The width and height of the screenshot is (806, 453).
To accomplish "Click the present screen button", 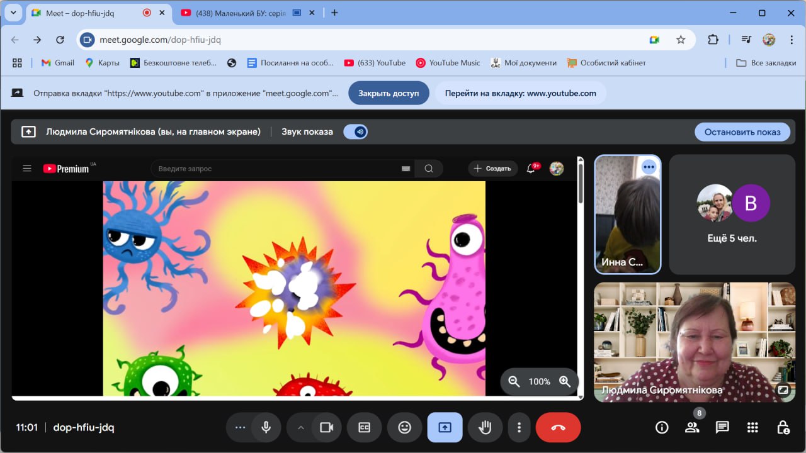I will coord(445,427).
